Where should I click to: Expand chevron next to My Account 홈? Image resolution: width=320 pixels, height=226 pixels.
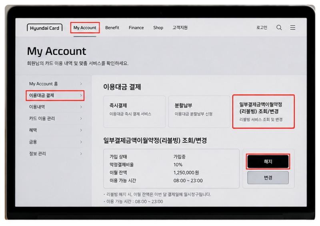click(81, 84)
